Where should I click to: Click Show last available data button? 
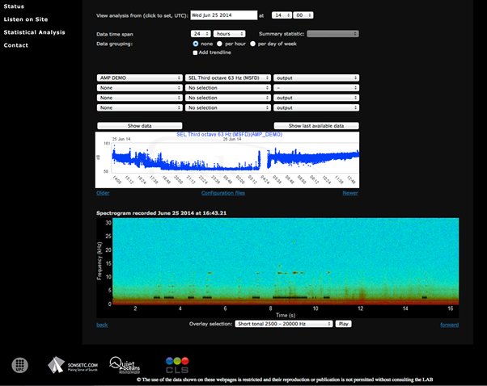point(316,126)
